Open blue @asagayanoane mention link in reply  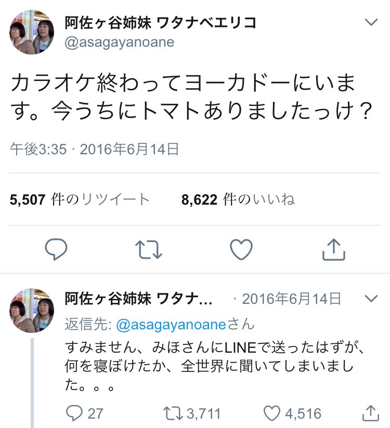coord(171,324)
